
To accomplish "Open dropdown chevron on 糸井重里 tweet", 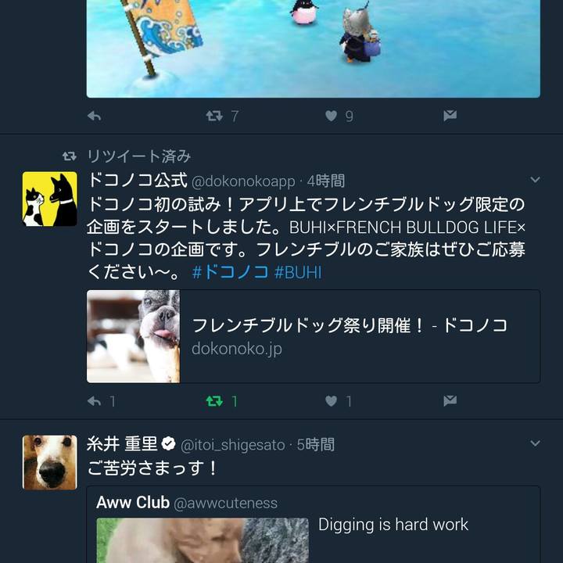I will click(x=535, y=443).
